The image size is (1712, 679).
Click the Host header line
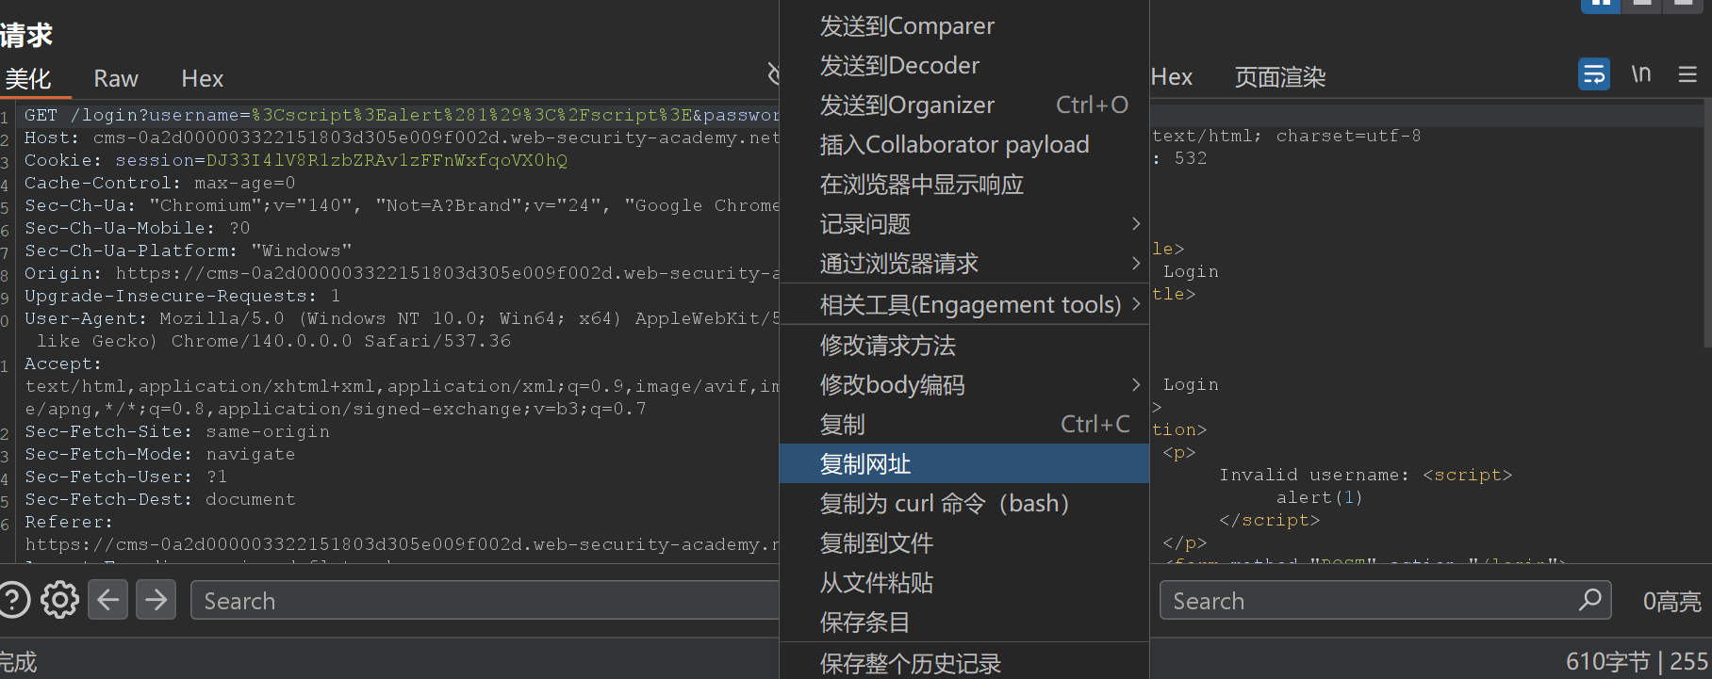(x=402, y=137)
